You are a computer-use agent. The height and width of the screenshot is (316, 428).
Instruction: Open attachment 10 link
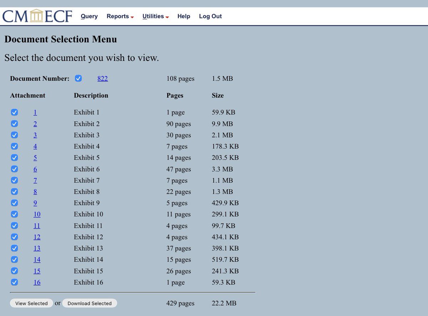(37, 214)
